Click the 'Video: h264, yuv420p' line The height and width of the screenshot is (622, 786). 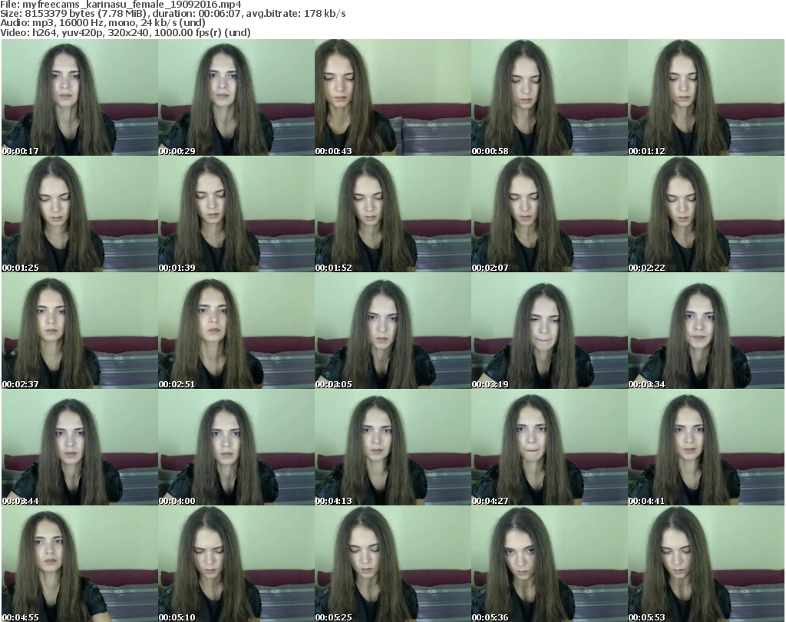pos(125,32)
